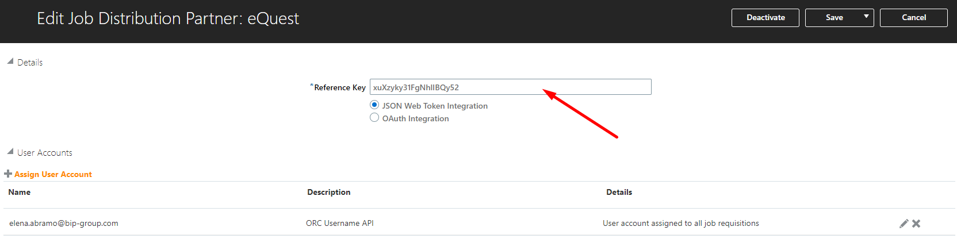Select OAuth Integration radio button

374,117
